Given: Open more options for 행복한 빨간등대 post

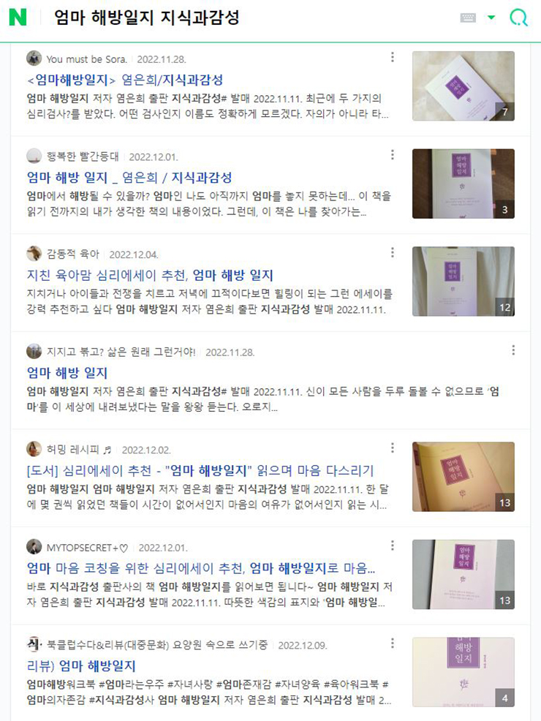Looking at the screenshot, I should tap(392, 154).
